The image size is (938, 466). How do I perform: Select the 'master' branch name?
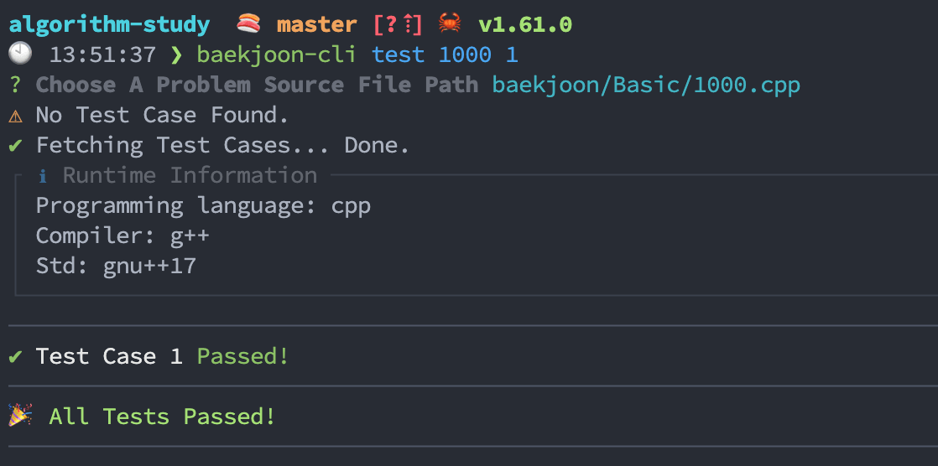pyautogui.click(x=316, y=25)
